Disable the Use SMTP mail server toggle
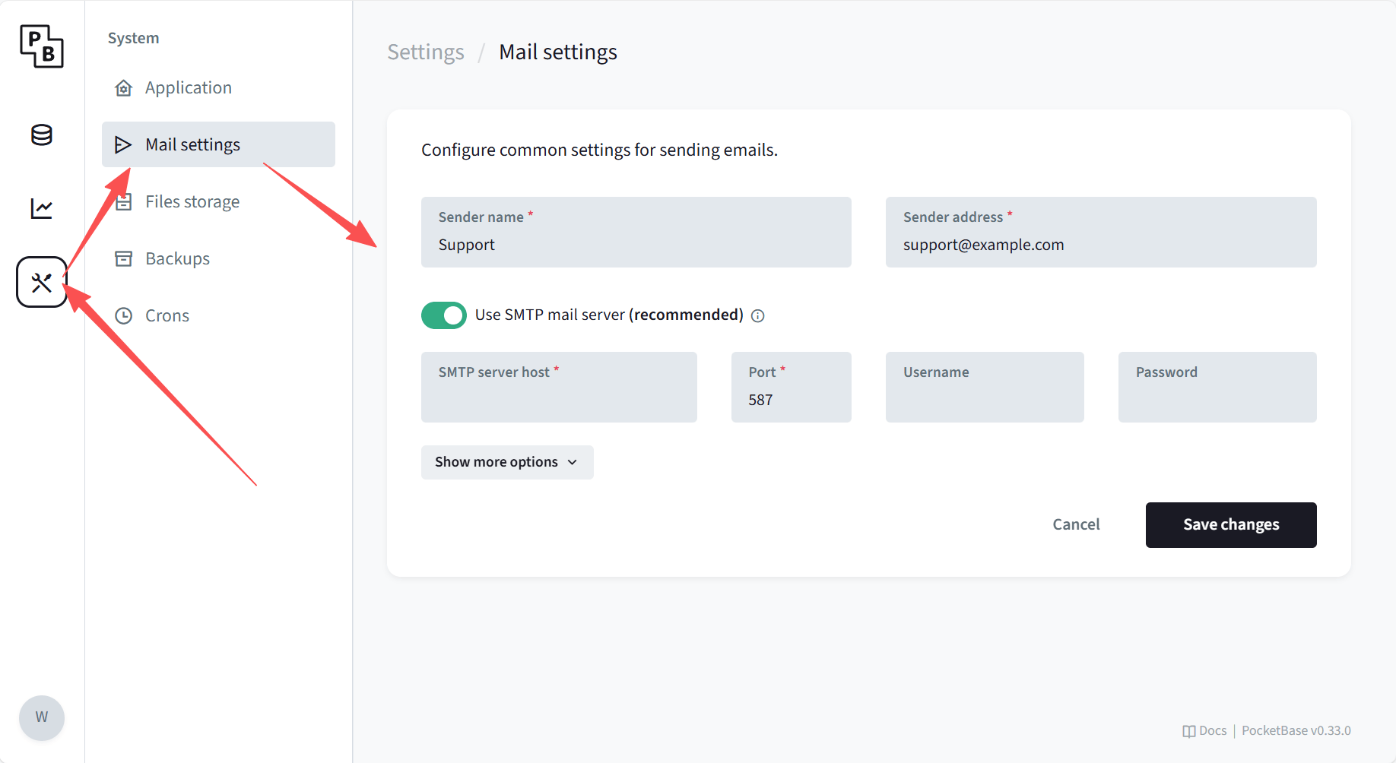 (x=444, y=315)
